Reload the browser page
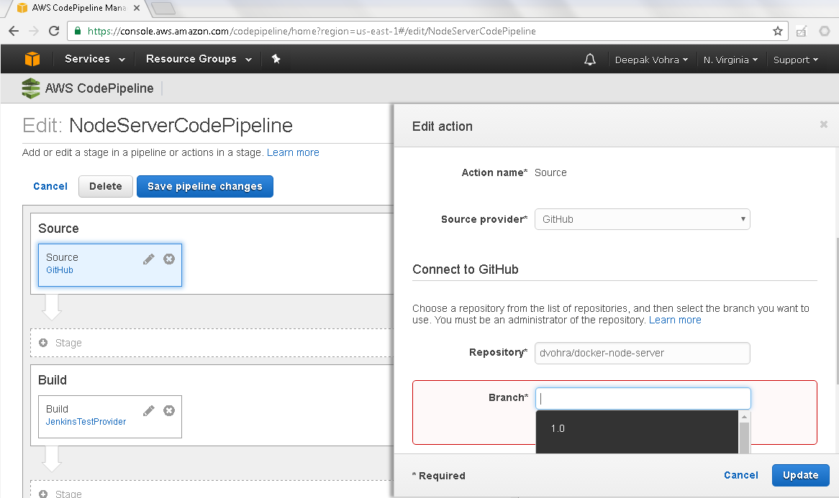 pos(53,31)
